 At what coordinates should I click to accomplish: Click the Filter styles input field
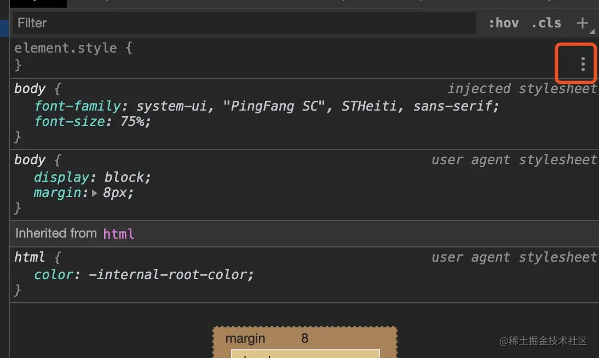(245, 23)
